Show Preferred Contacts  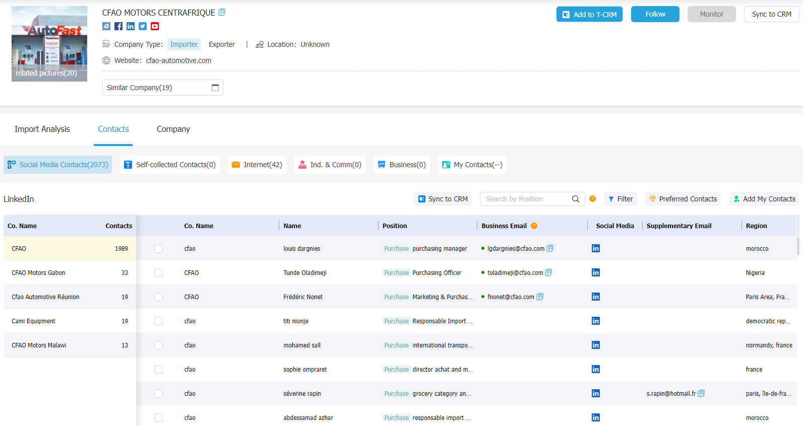[683, 199]
